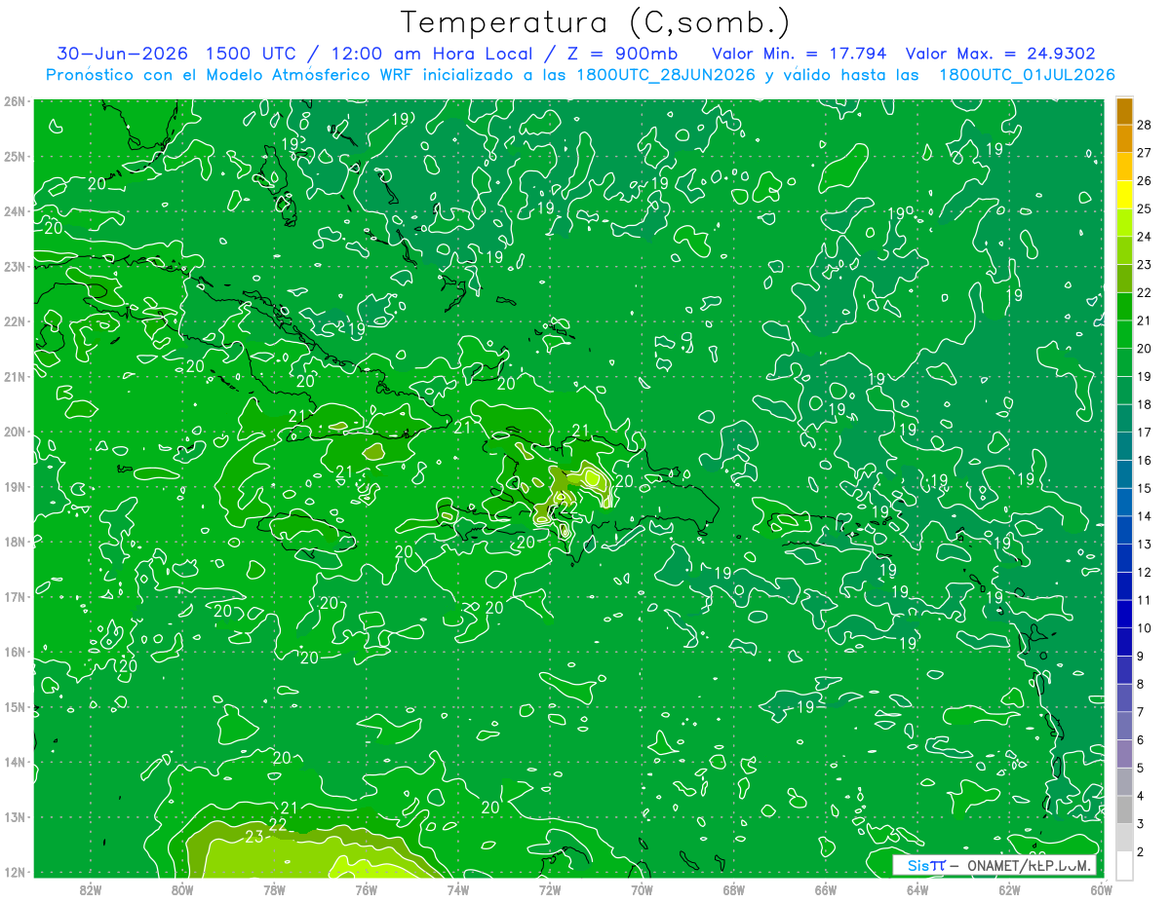Click the '23' contour label on the map
This screenshot has height=903, width=1170.
[254, 837]
